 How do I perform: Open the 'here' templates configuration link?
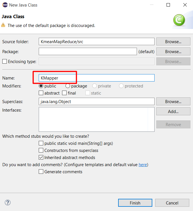143,165
